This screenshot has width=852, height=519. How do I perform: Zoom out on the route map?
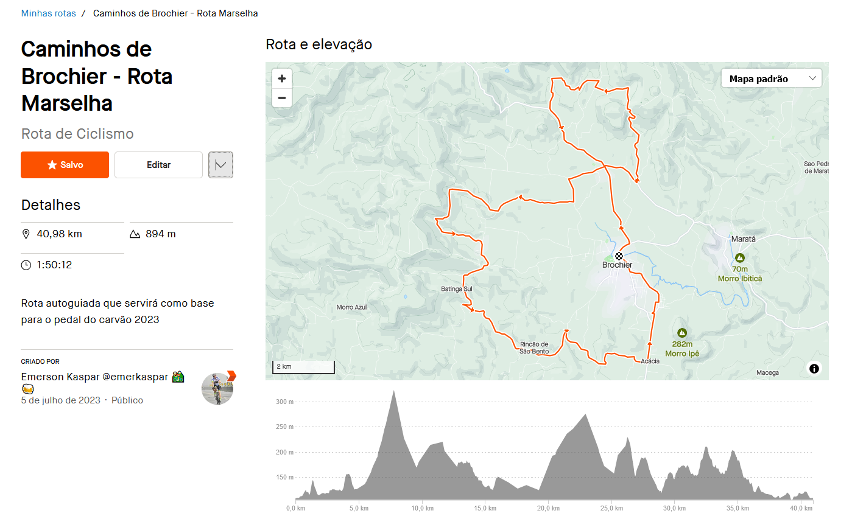coord(282,97)
